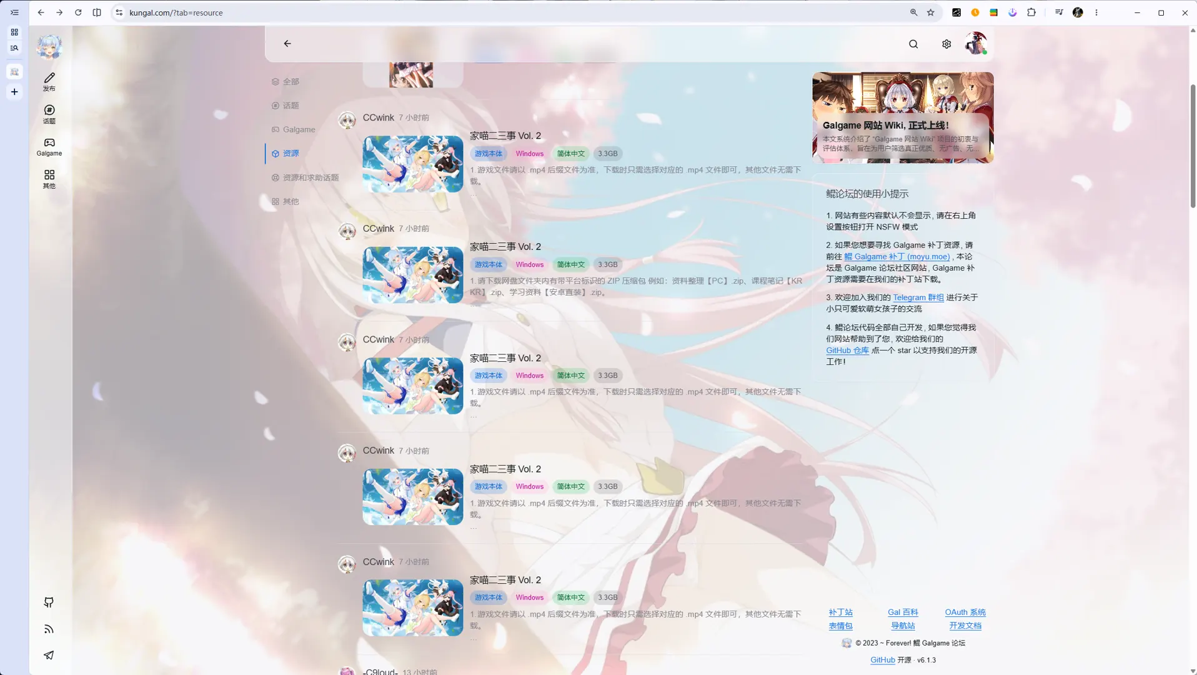Viewport: 1197px width, 675px height.
Task: Click the scrollbar down arrow
Action: pyautogui.click(x=1193, y=671)
